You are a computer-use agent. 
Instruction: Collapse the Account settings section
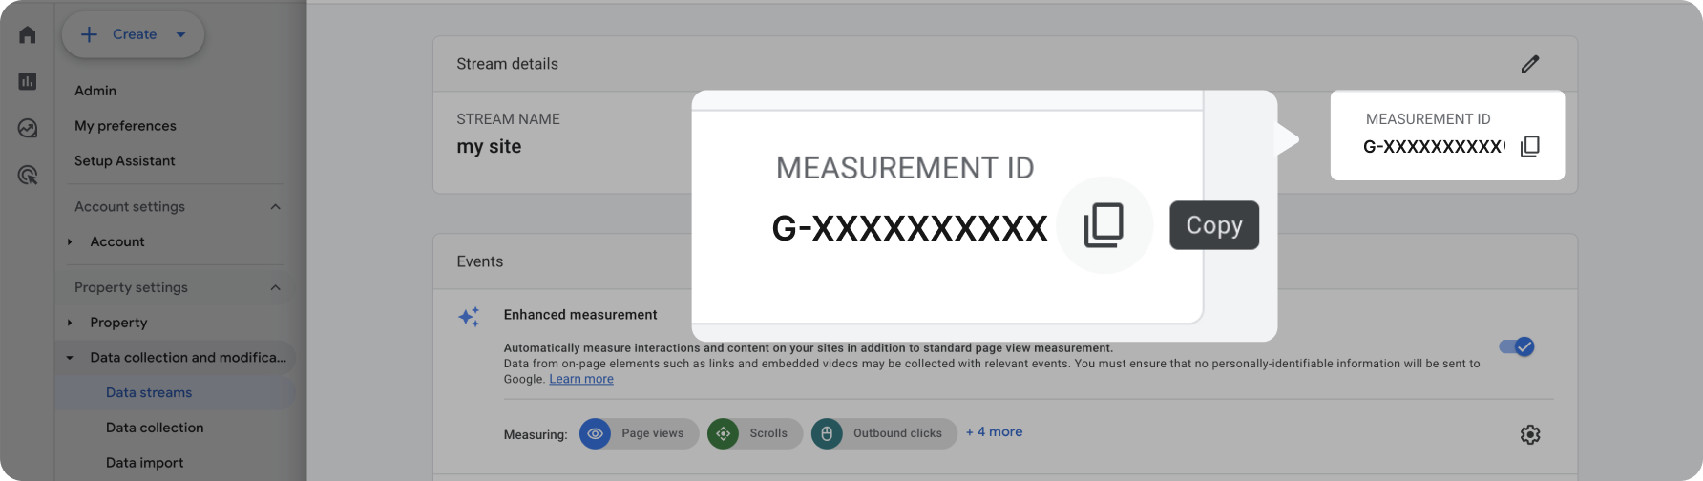coord(276,207)
